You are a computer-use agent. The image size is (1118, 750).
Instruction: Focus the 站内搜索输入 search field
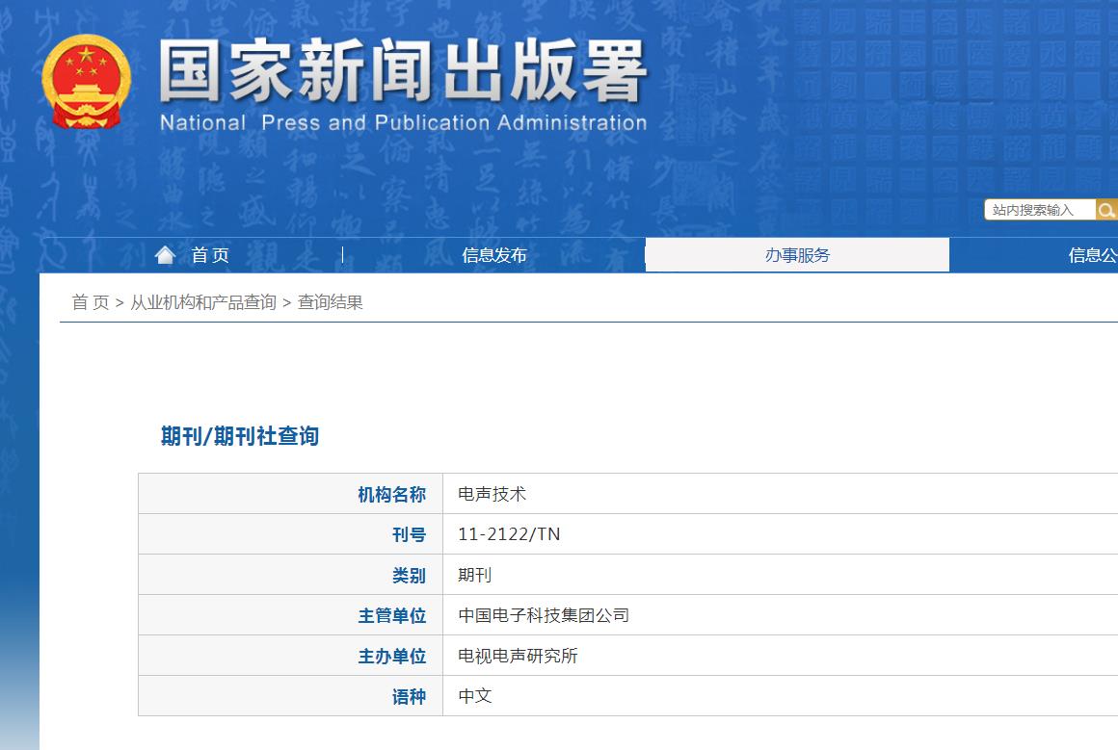(1039, 210)
